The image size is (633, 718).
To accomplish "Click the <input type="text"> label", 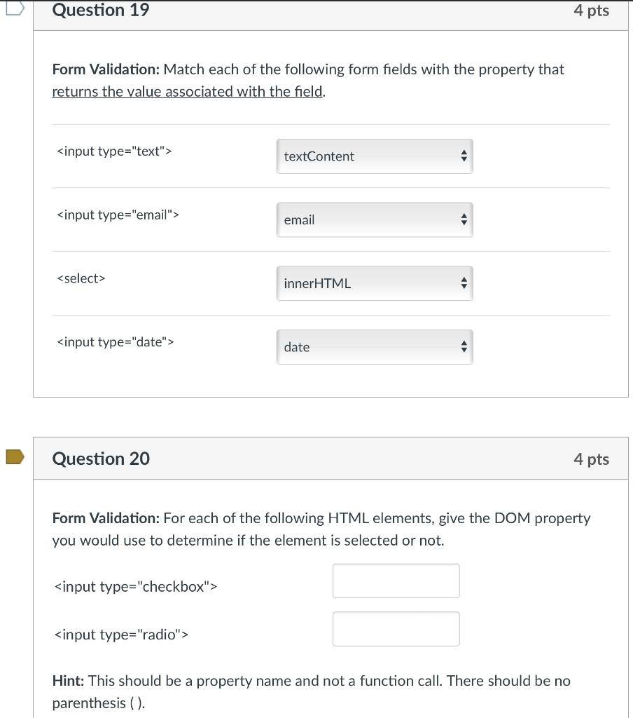I will click(x=114, y=151).
